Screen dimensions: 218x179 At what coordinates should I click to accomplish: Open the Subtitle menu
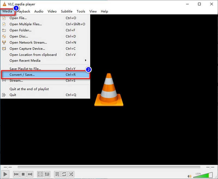66,11
